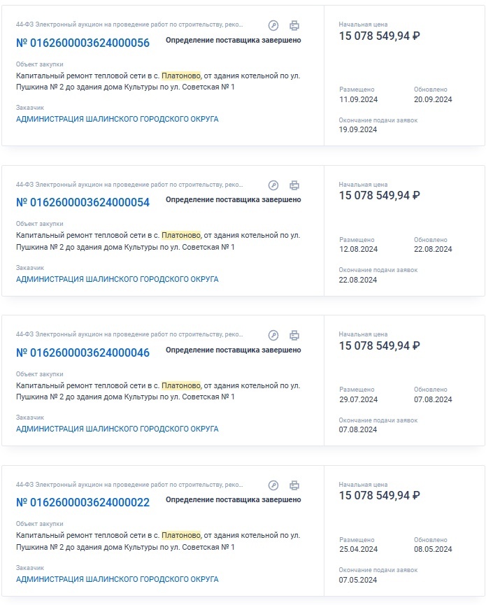Print purchase ending in 000046

pos(294,335)
